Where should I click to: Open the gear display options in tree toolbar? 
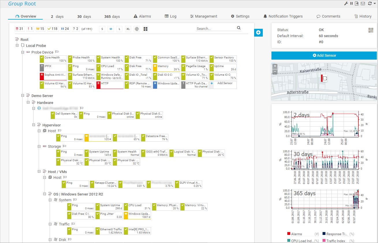tap(137, 29)
